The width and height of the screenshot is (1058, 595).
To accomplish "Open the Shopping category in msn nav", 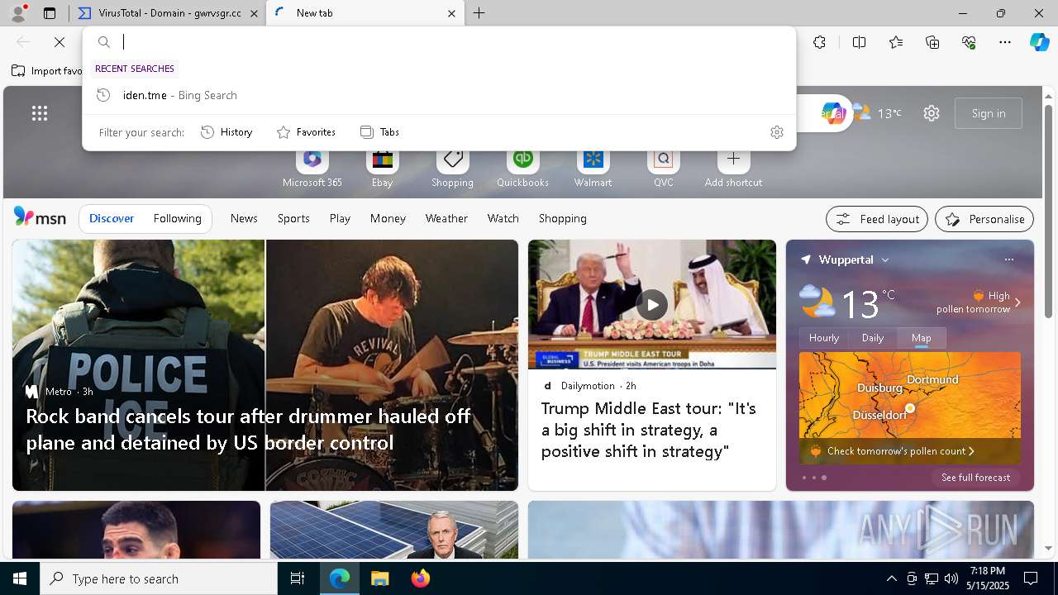I will click(562, 218).
